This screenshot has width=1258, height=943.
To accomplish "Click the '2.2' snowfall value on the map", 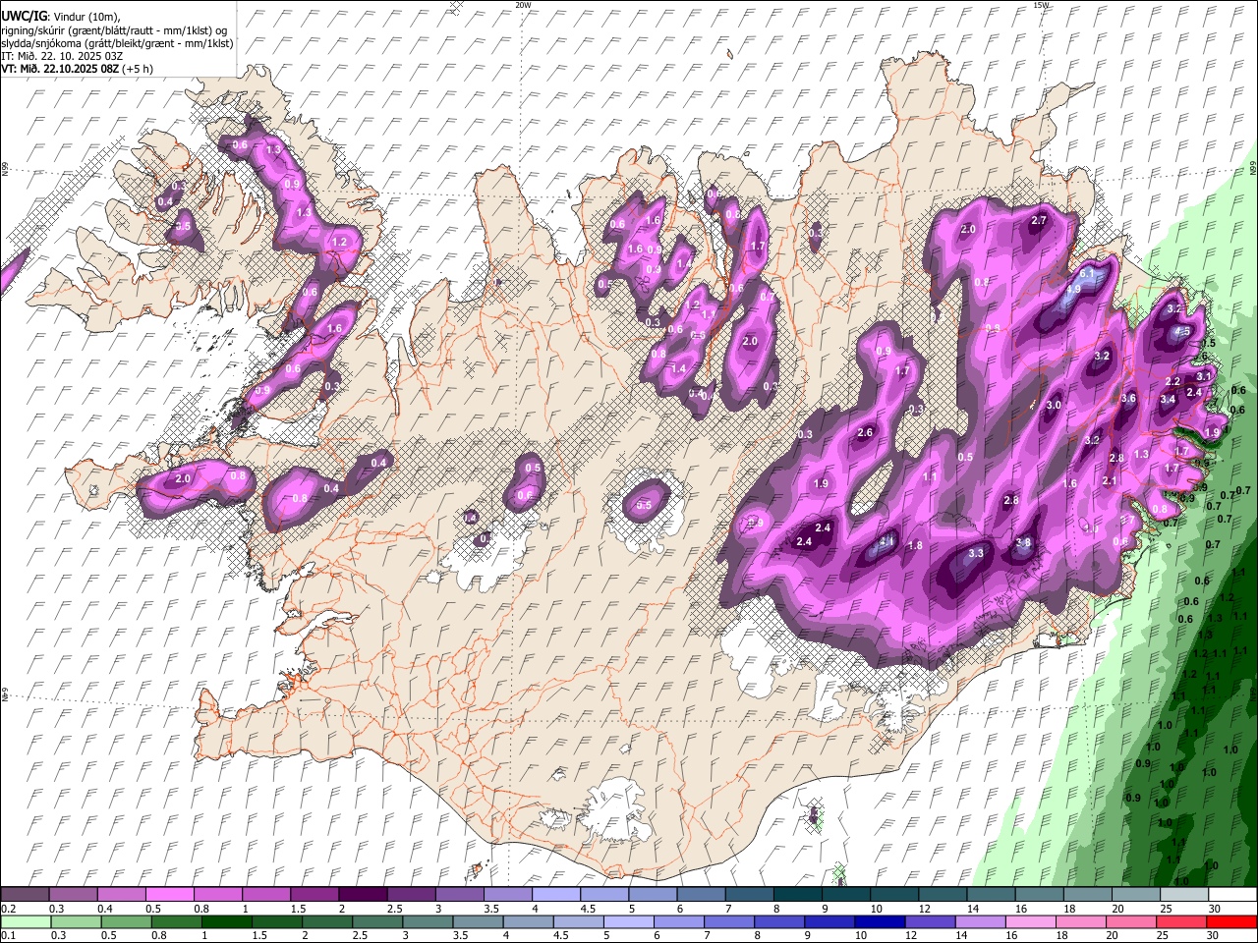I will 1172,382.
